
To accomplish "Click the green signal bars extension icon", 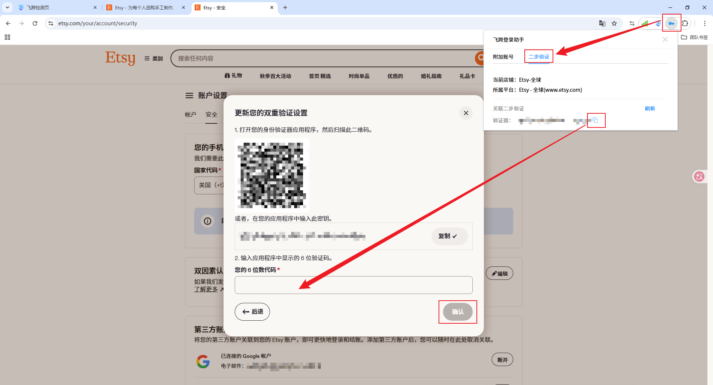I will point(645,23).
